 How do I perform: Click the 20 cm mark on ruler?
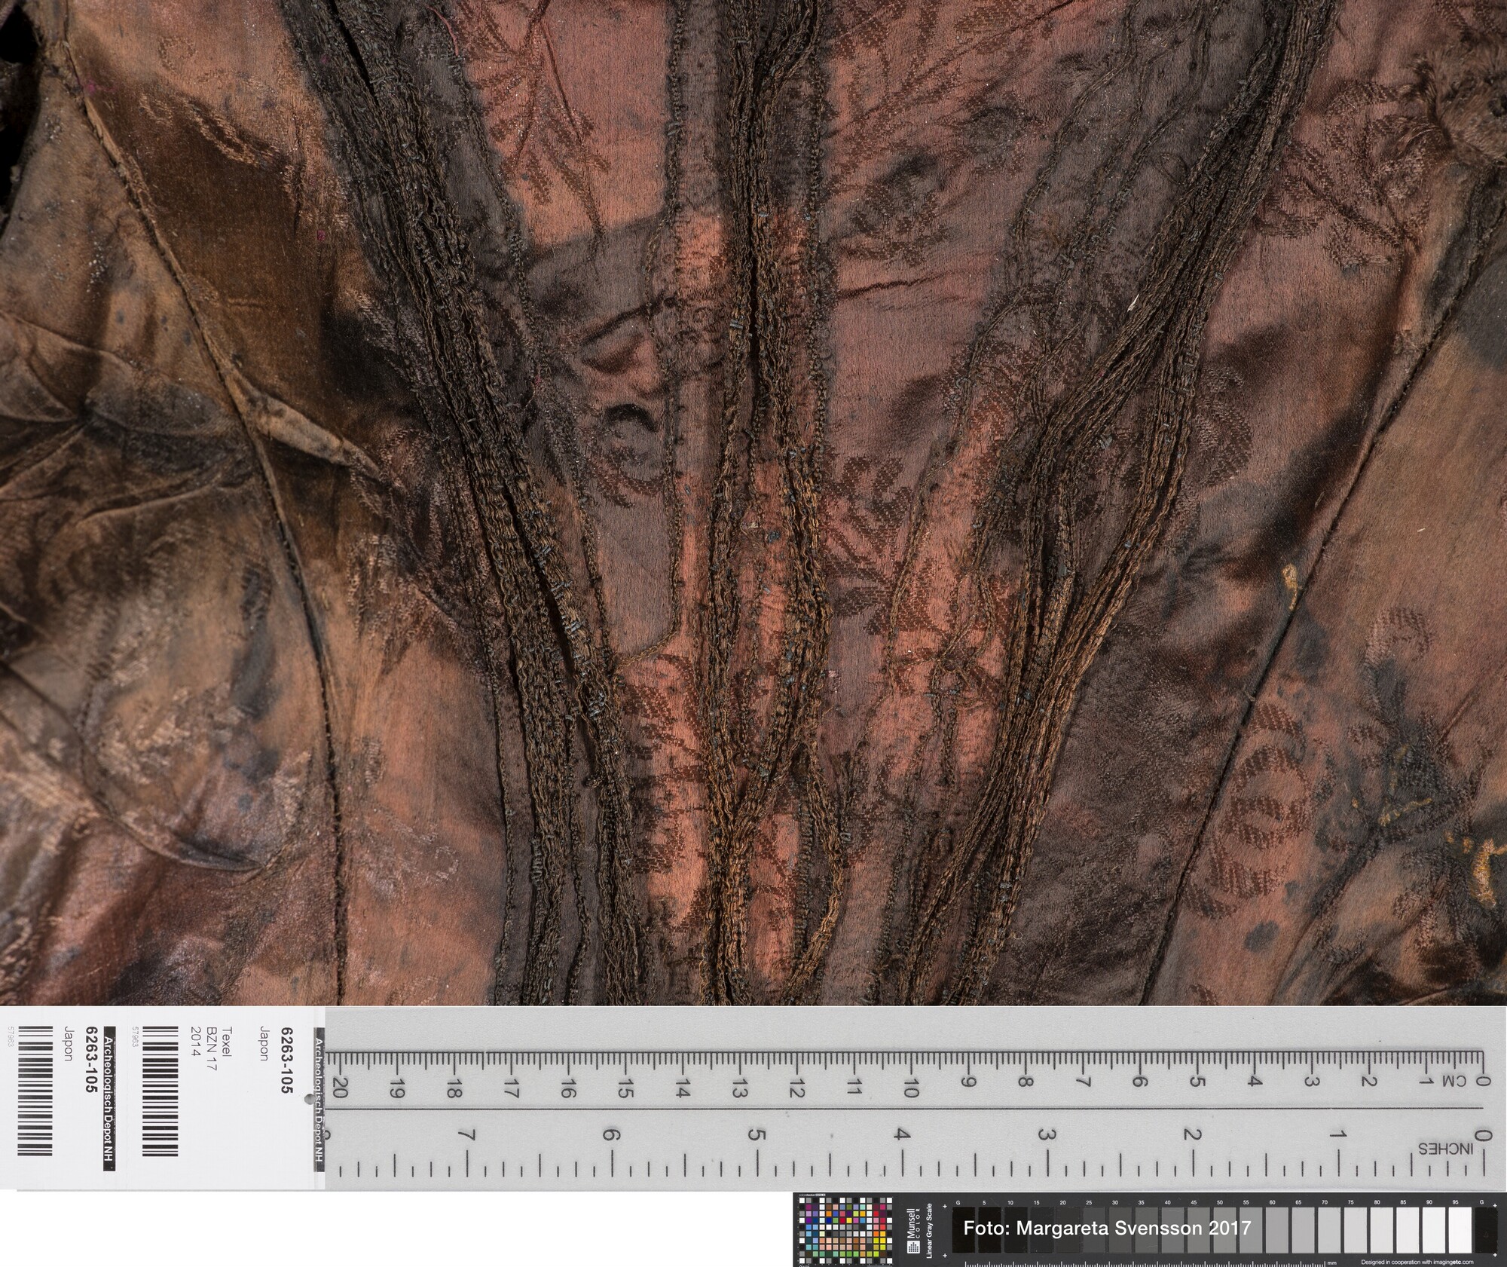coord(339,1085)
